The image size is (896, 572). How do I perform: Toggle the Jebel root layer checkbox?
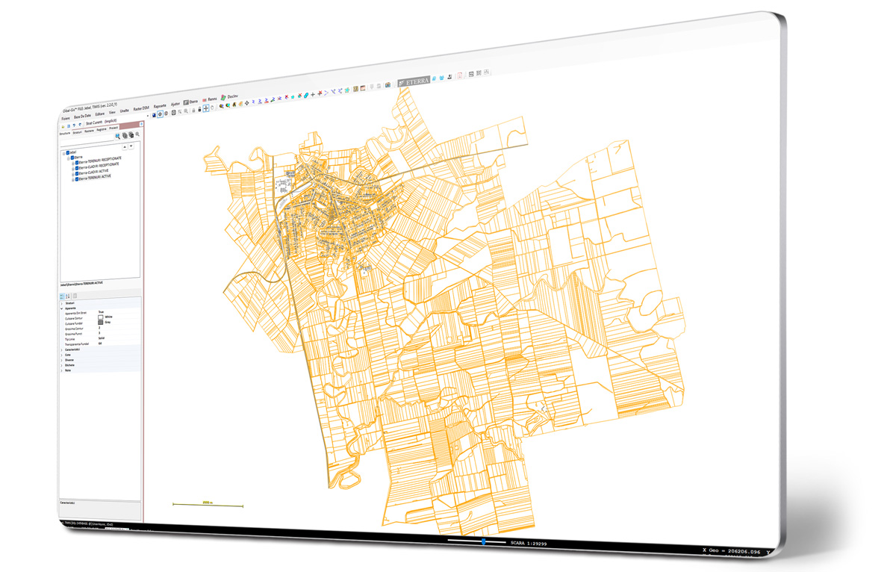[x=67, y=152]
